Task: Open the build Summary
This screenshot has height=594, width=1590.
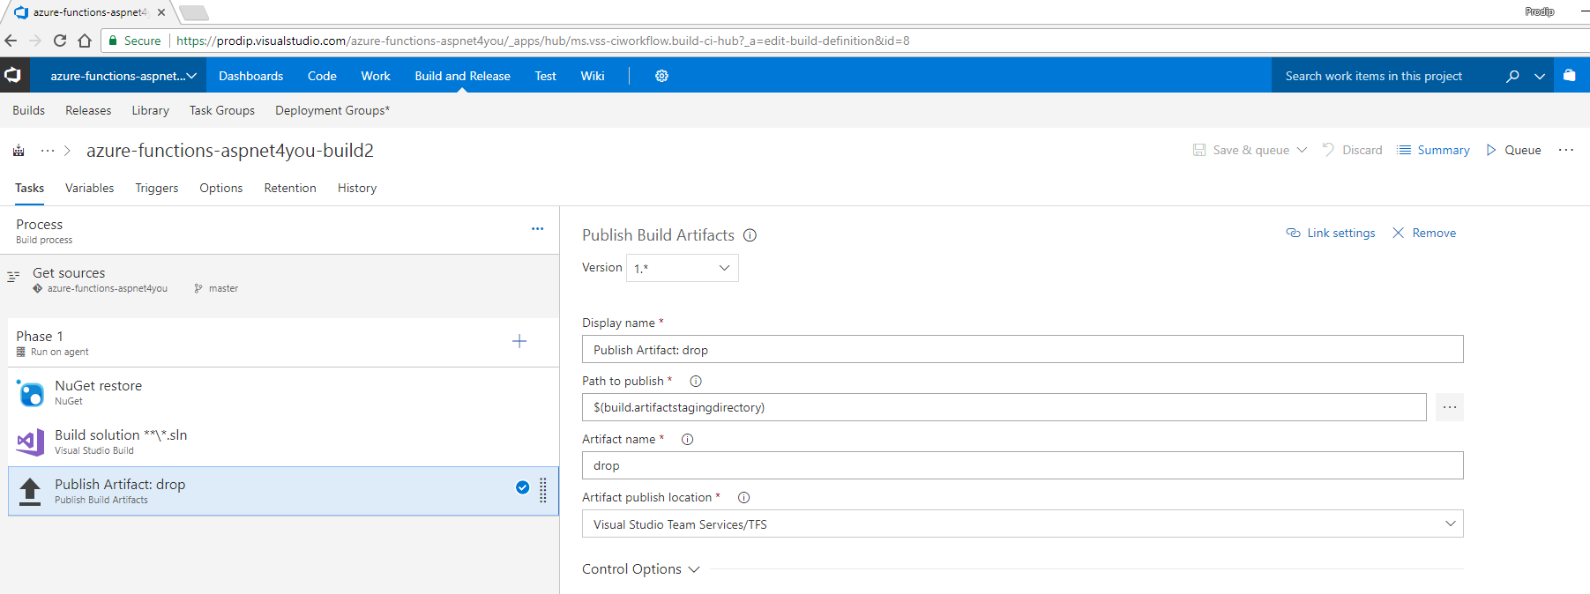Action: tap(1434, 150)
